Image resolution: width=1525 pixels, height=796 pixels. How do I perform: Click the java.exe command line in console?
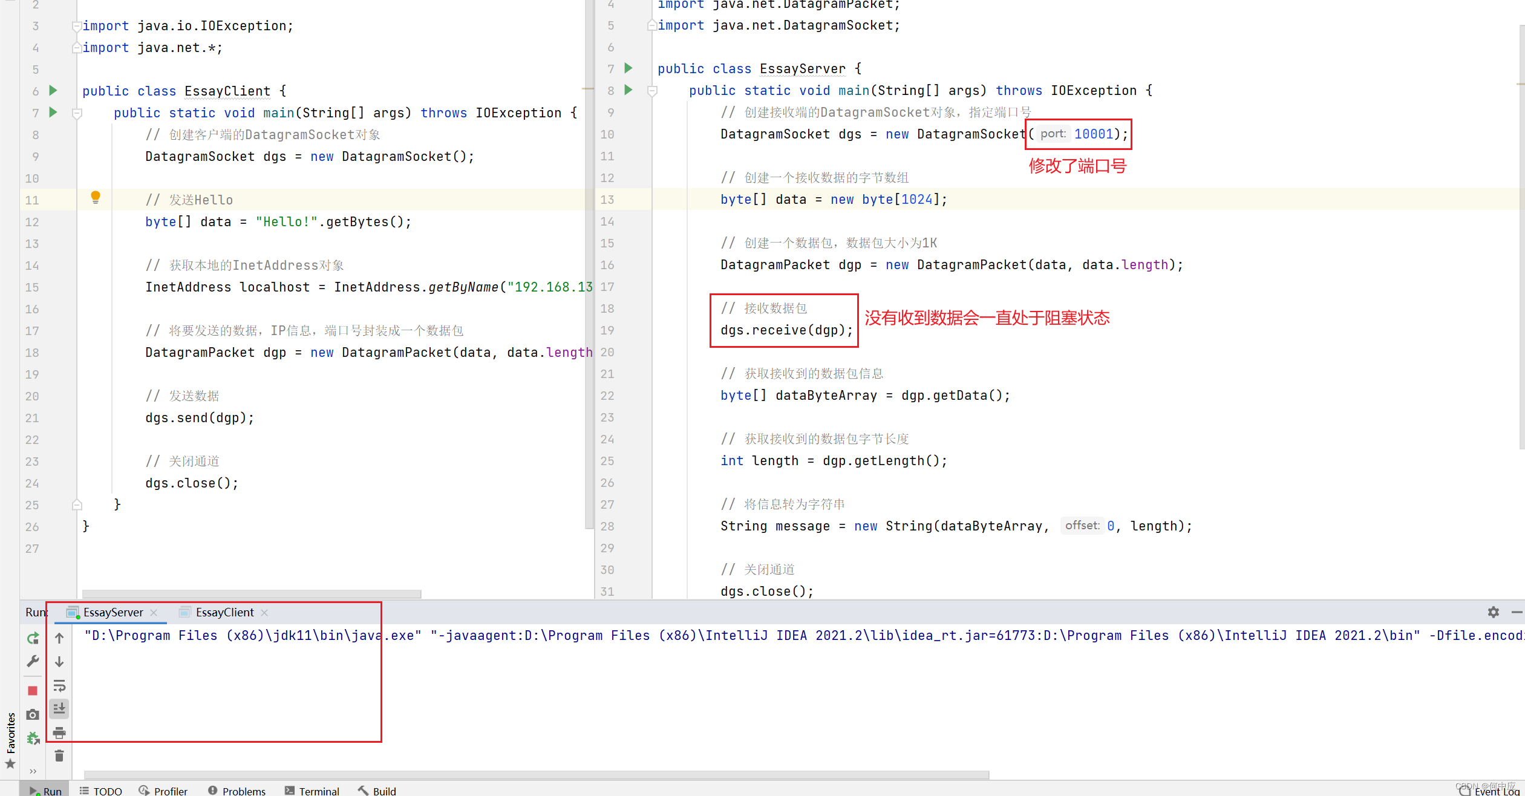point(803,635)
